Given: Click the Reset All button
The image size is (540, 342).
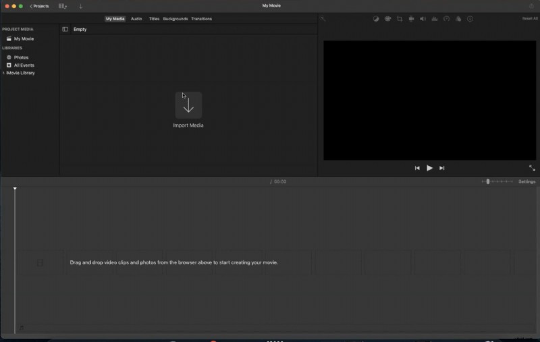Looking at the screenshot, I should click(x=530, y=19).
